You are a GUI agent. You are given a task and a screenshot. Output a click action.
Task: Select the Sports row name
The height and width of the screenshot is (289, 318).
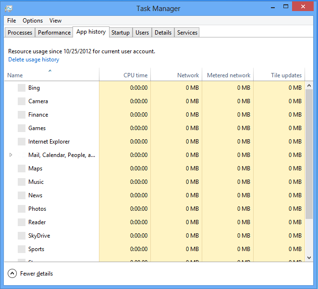coord(37,249)
